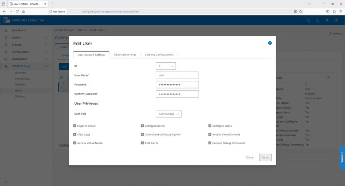Click the browser home icon
This screenshot has width=345, height=186.
(x=24, y=12)
